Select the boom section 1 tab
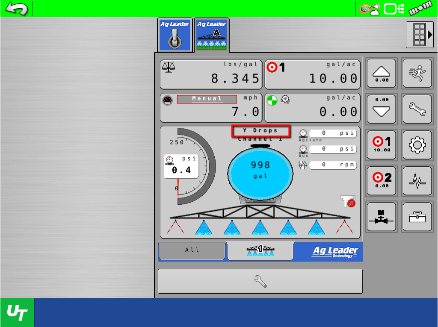Image resolution: width=438 pixels, height=327 pixels. click(x=260, y=251)
